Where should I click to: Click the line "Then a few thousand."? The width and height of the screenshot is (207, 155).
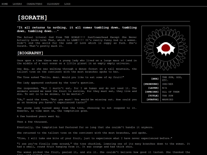click(32, 122)
